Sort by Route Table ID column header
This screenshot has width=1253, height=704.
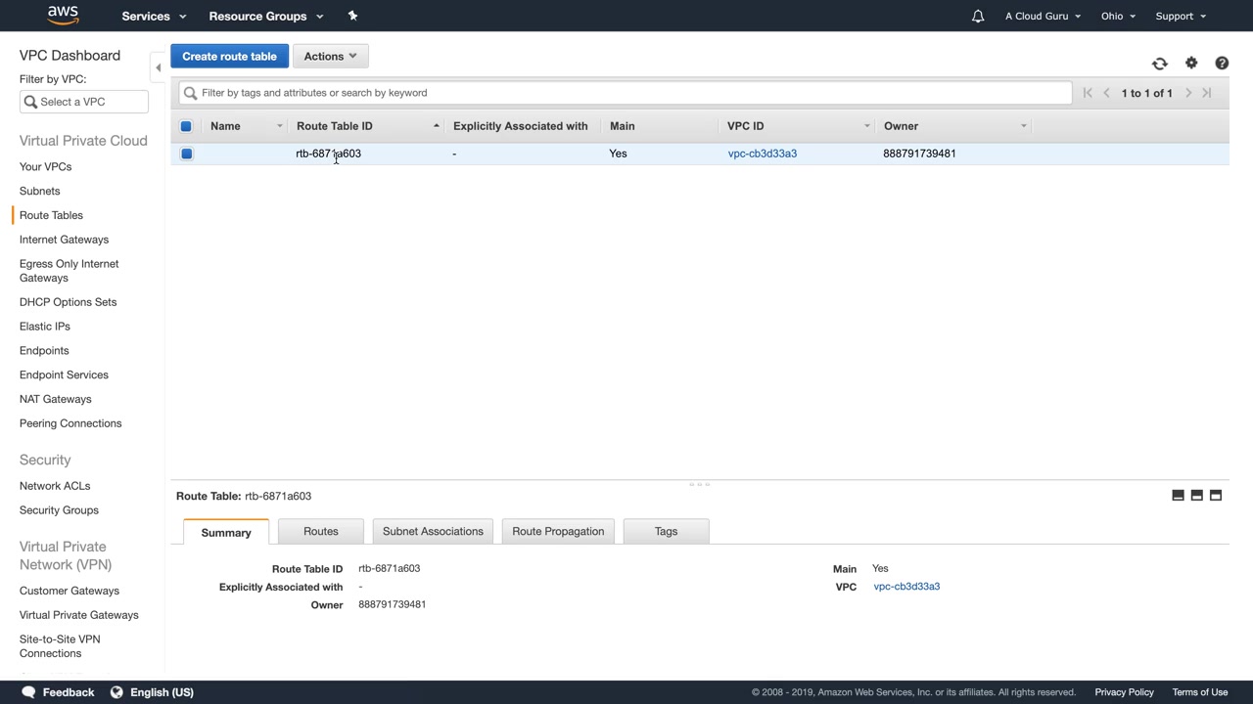click(335, 126)
